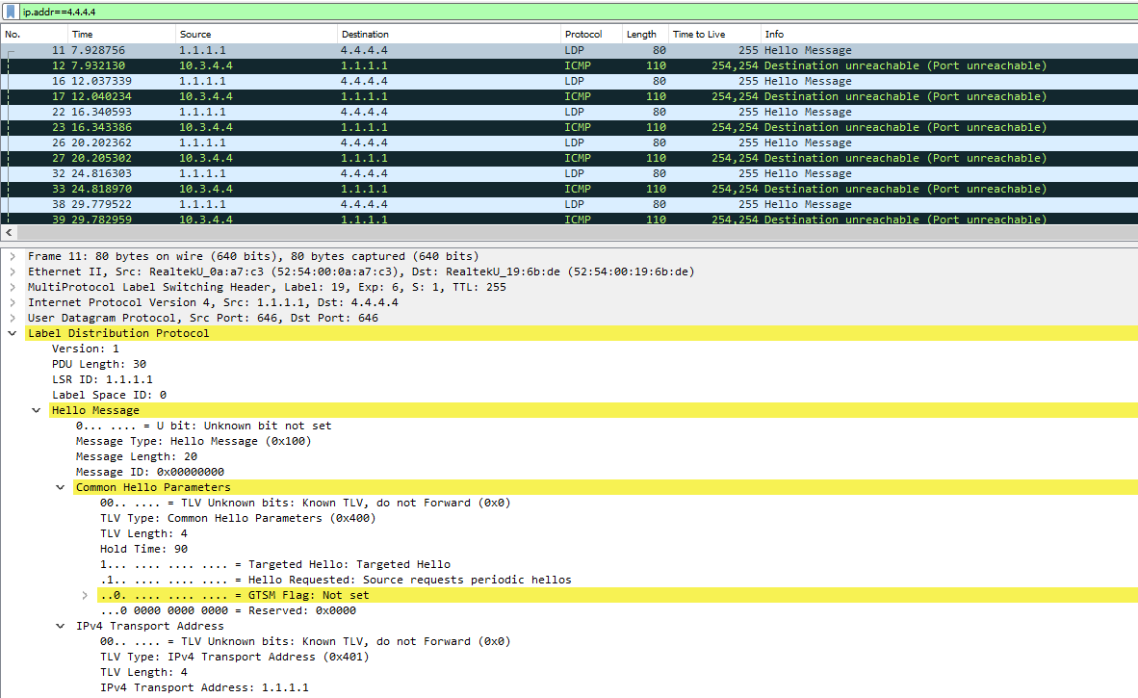This screenshot has width=1138, height=698.
Task: Collapse the Hello Message subtree
Action: (x=36, y=410)
